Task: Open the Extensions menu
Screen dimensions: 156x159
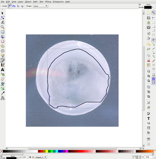Action: [58, 2]
